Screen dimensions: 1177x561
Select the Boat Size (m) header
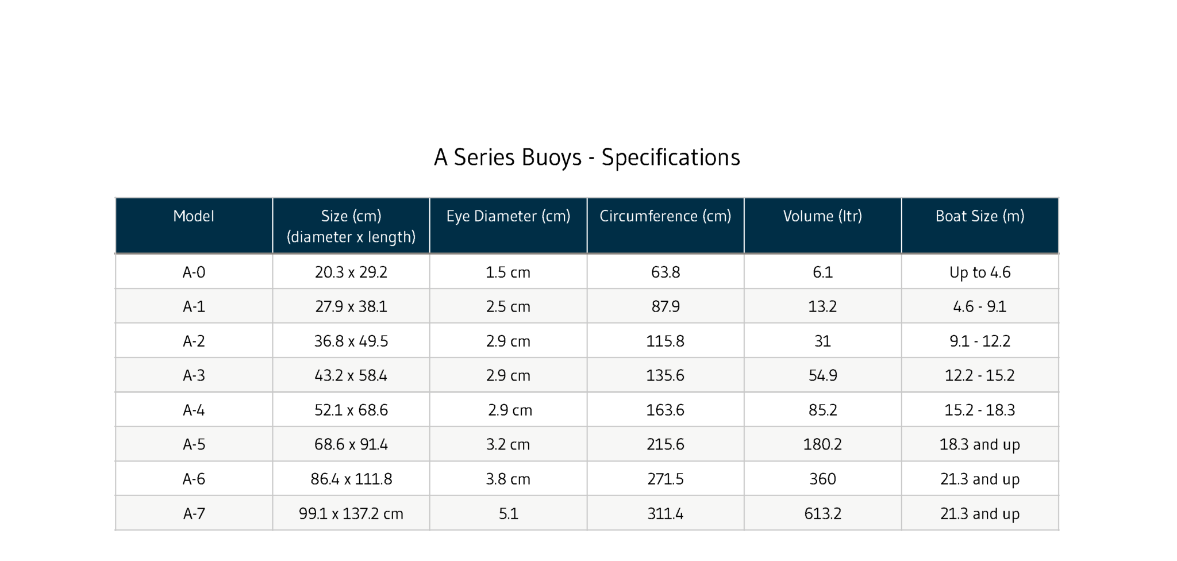point(980,217)
